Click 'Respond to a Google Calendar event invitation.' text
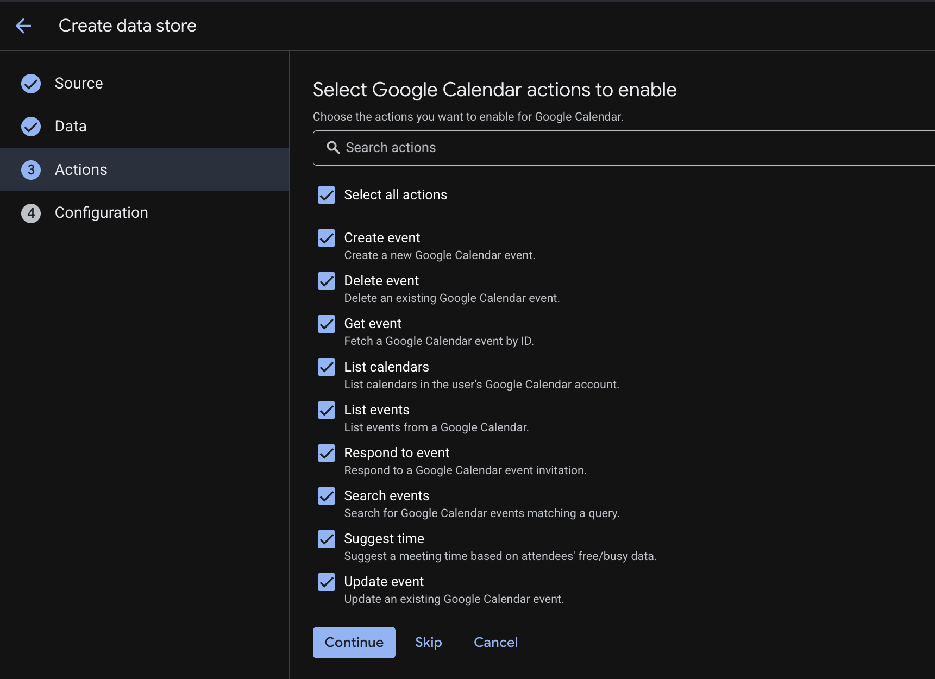This screenshot has width=935, height=679. (x=466, y=470)
